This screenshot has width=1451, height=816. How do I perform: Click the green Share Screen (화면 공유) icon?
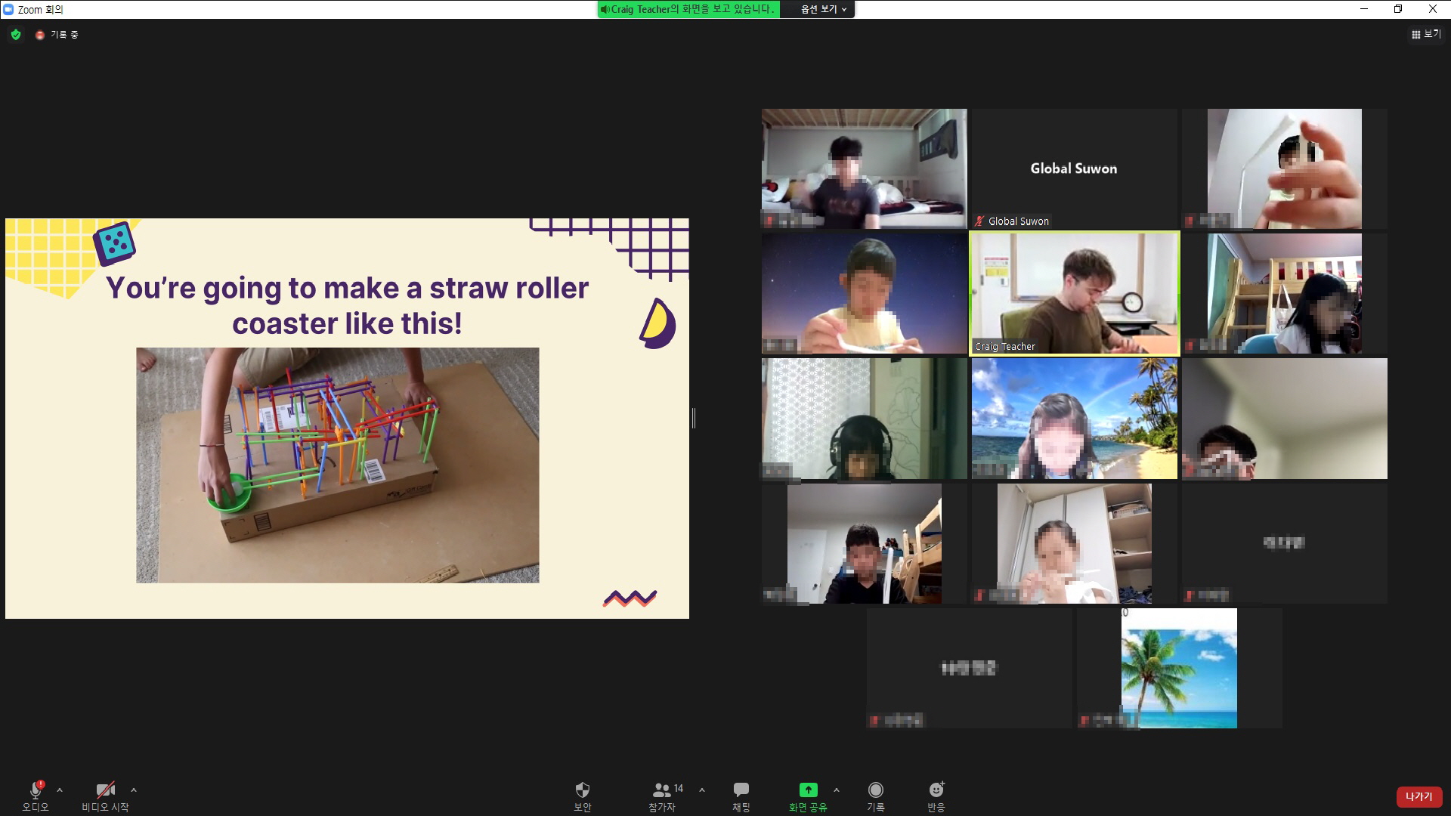click(808, 790)
